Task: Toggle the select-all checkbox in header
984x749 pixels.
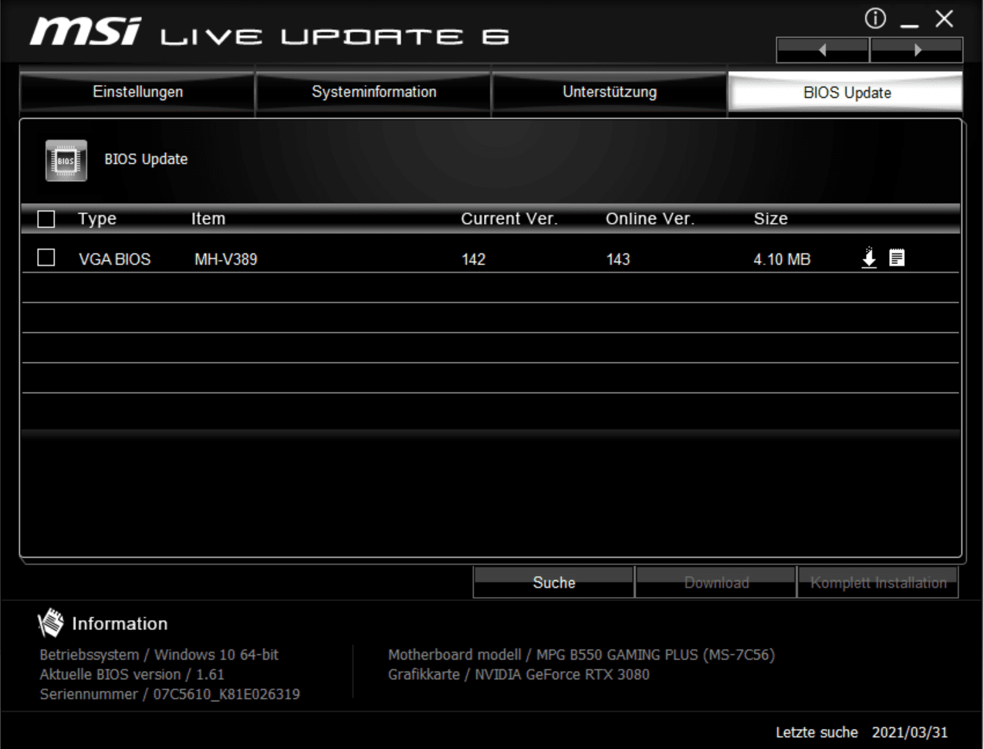Action: click(x=46, y=219)
